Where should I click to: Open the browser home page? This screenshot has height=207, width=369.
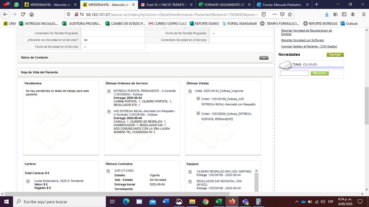point(32,14)
